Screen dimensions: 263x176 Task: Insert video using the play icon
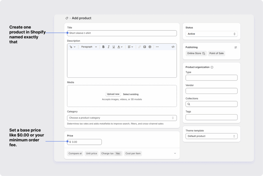pos(150,47)
